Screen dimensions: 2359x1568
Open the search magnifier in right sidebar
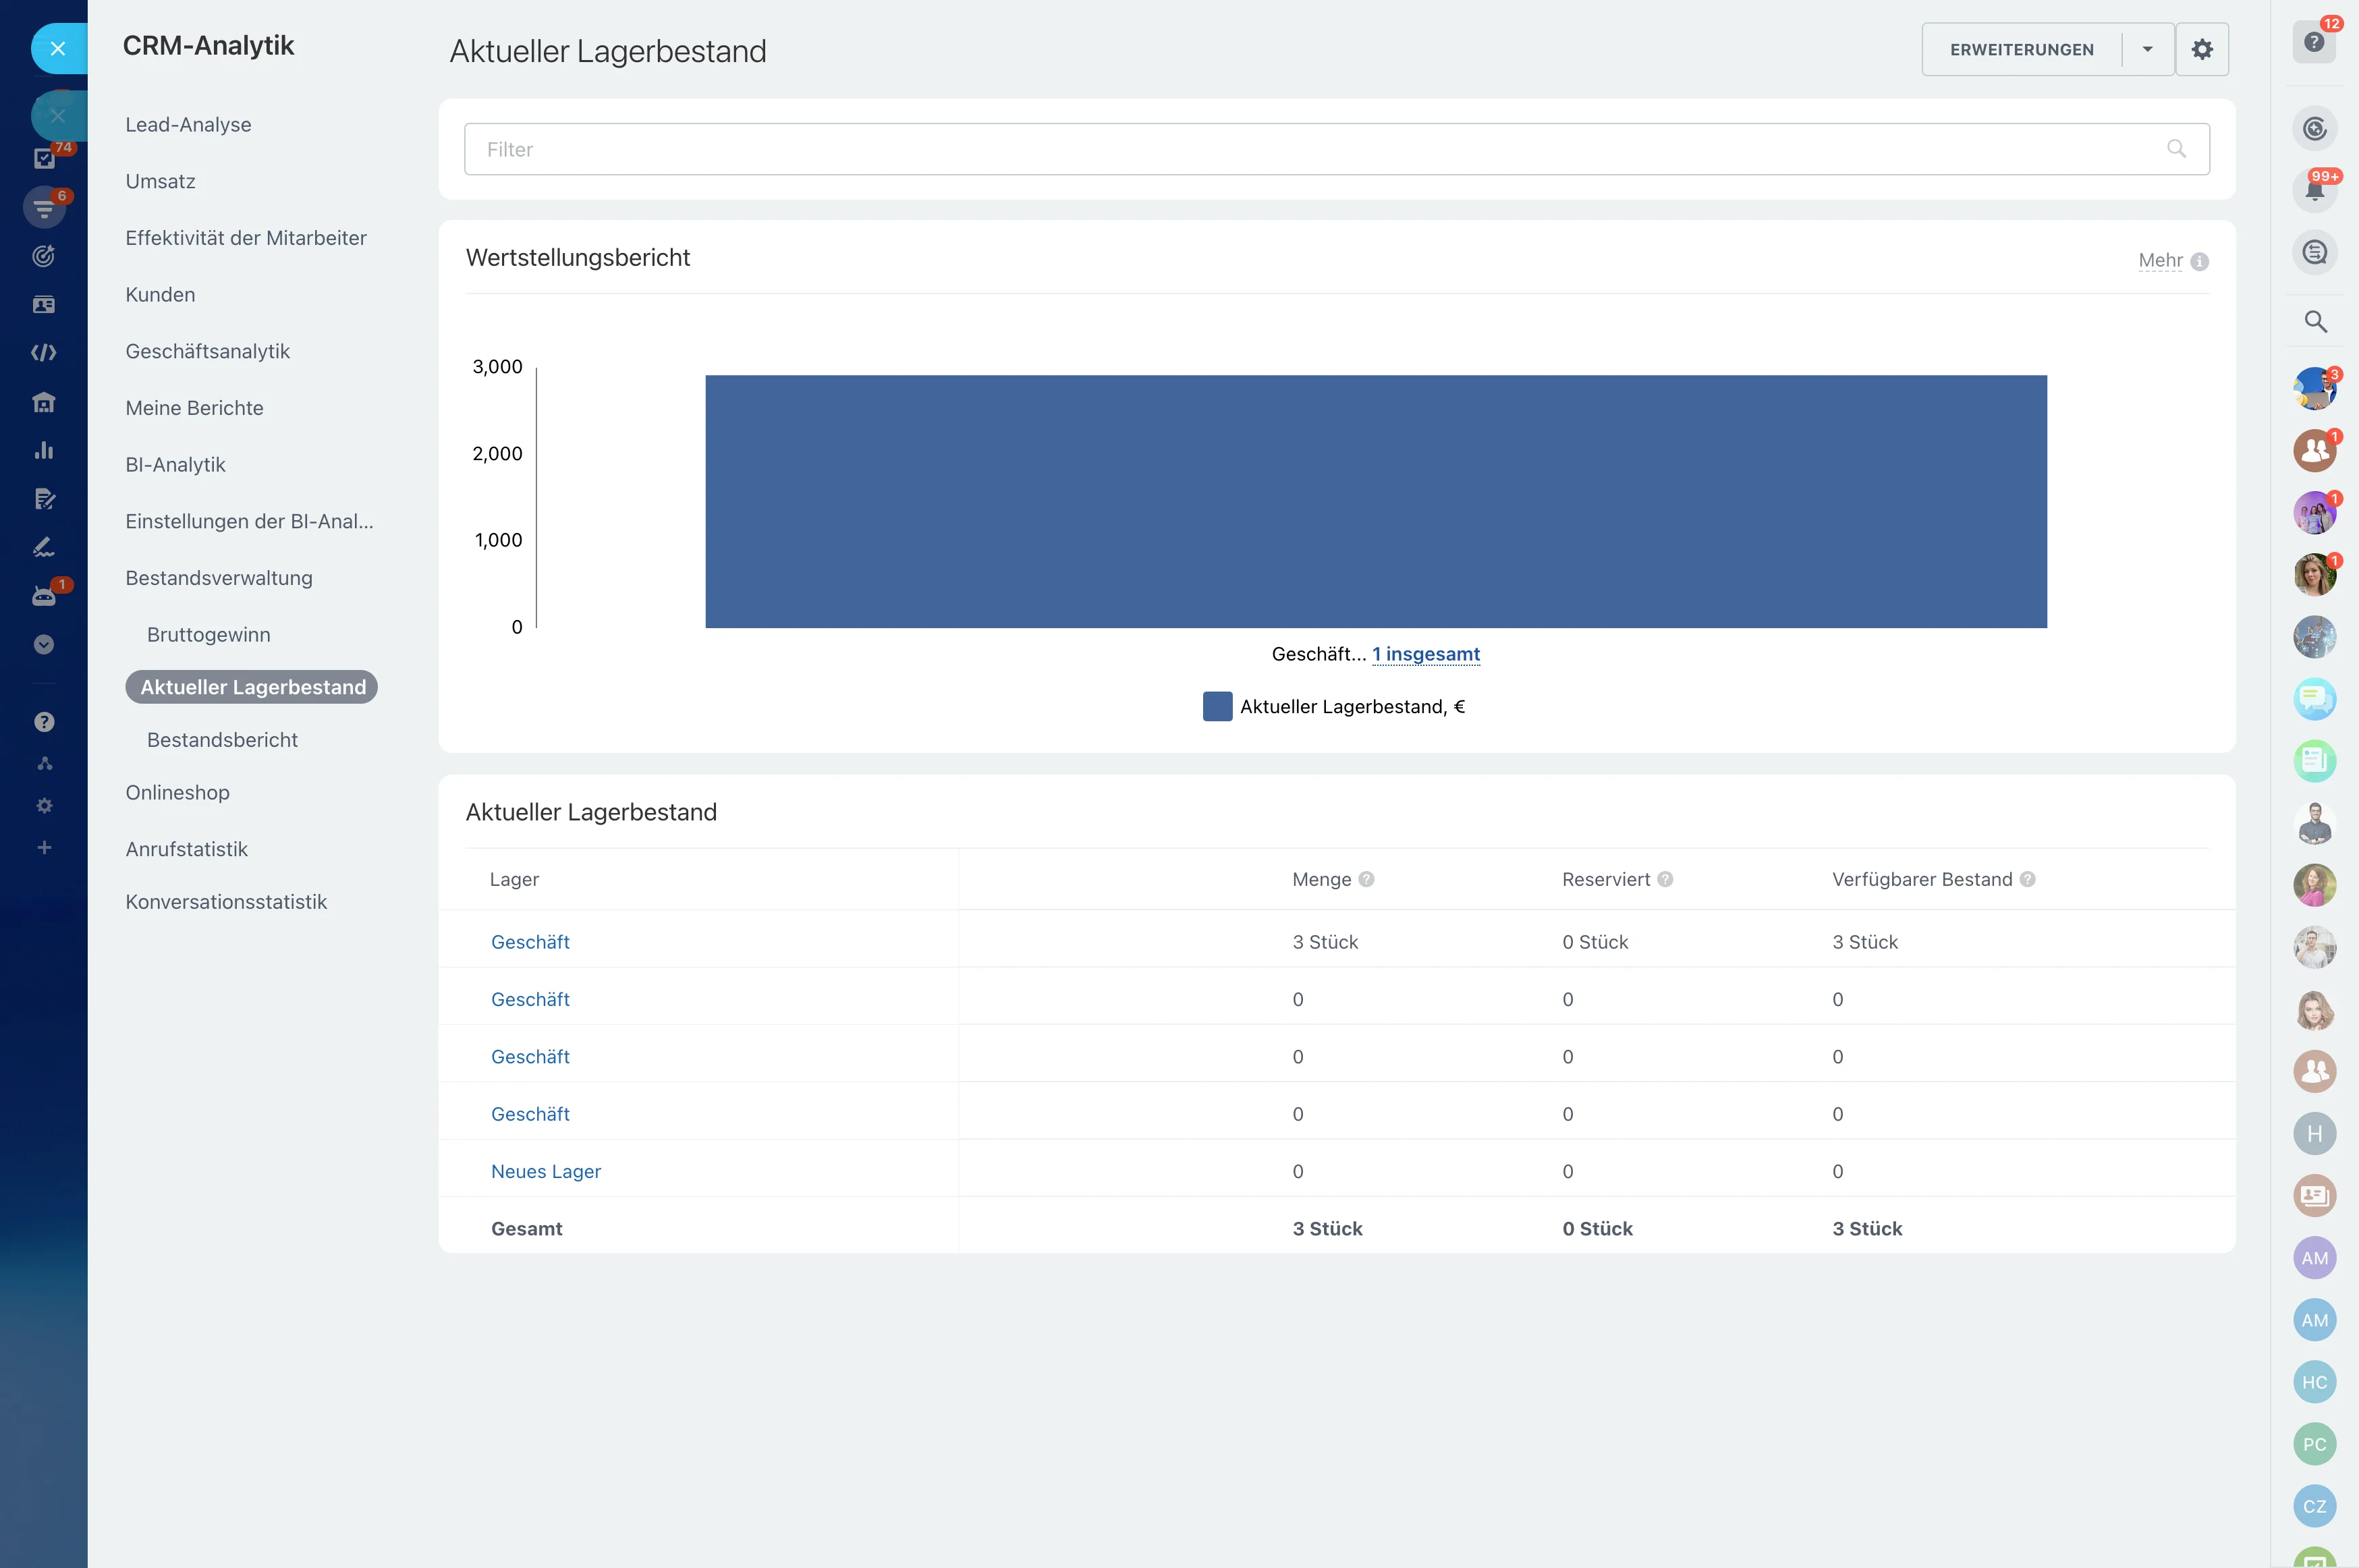point(2316,322)
